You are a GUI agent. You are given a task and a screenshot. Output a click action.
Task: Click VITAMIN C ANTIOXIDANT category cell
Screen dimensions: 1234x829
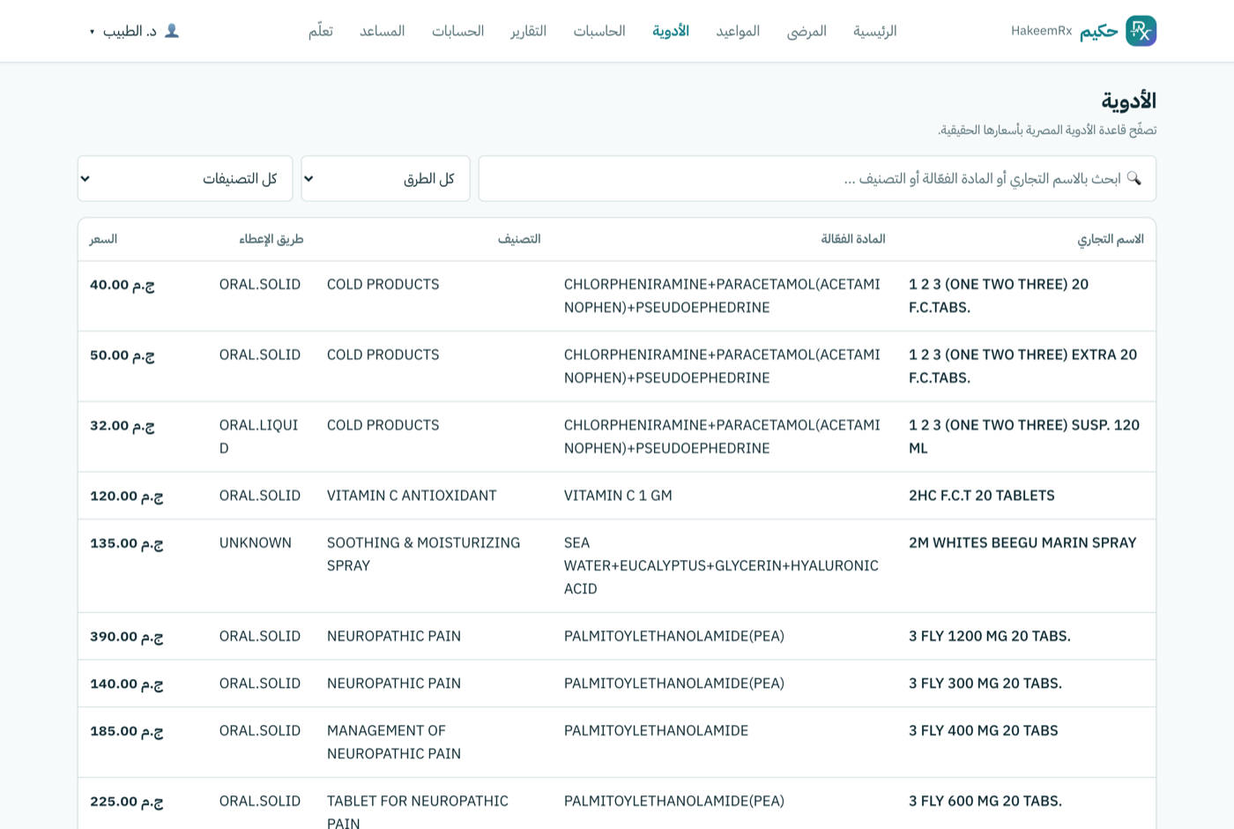click(412, 496)
